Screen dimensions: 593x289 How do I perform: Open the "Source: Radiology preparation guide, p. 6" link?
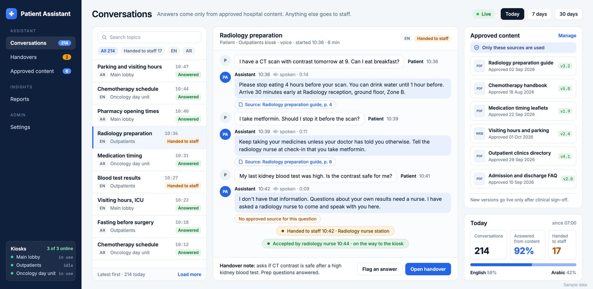(285, 162)
